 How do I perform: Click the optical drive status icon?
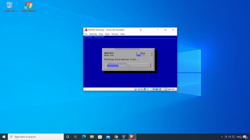139,89
